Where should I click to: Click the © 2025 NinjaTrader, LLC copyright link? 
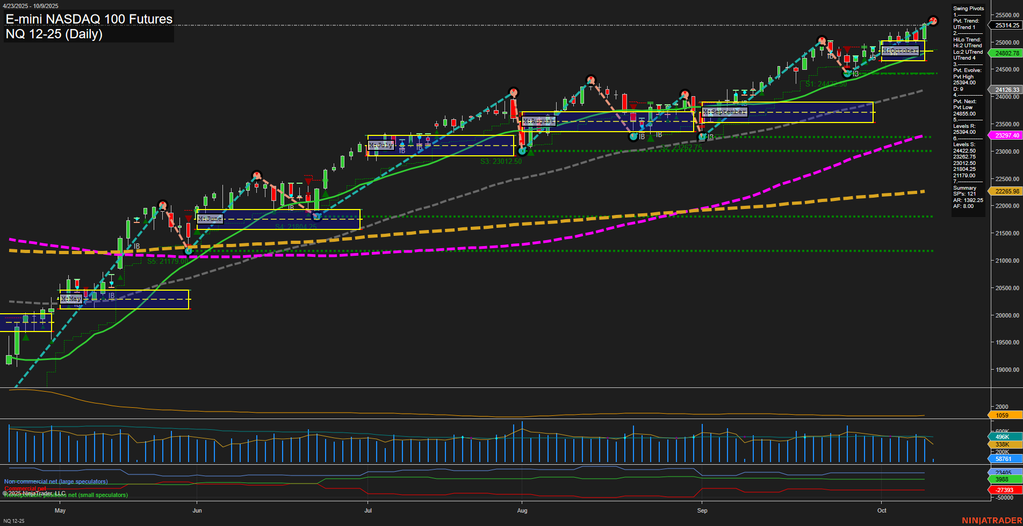pos(34,493)
